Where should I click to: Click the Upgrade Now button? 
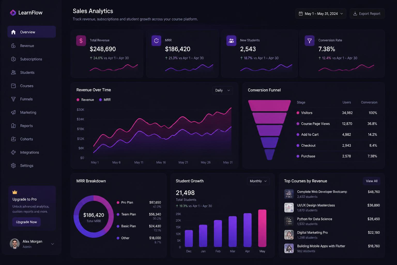(x=26, y=222)
